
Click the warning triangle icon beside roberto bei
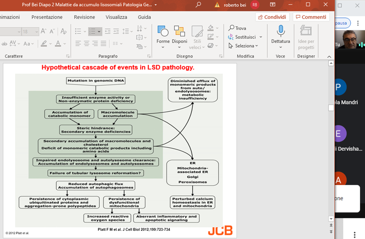click(217, 5)
